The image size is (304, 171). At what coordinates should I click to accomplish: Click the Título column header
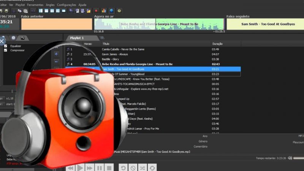tap(106, 44)
